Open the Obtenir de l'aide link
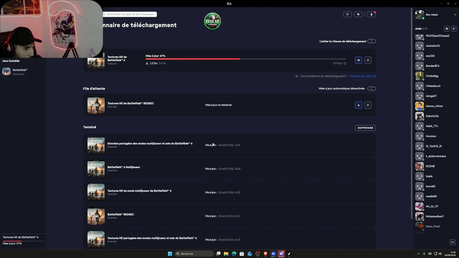Viewport: 459px width, 258px height. tap(363, 76)
